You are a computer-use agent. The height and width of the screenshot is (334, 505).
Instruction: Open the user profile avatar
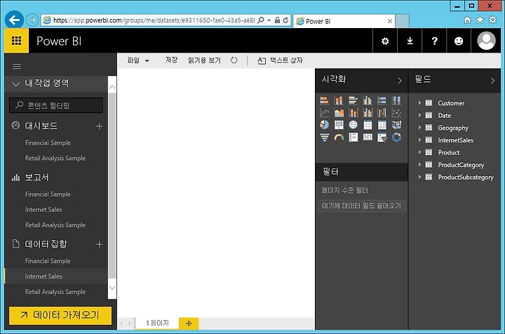coord(486,41)
